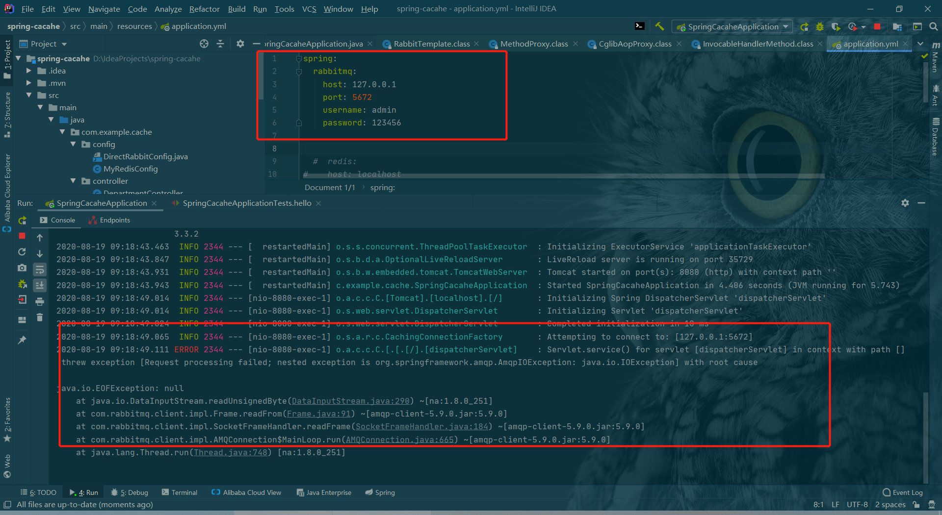
Task: Open the terminal icon in navigation bar
Action: coord(640,26)
